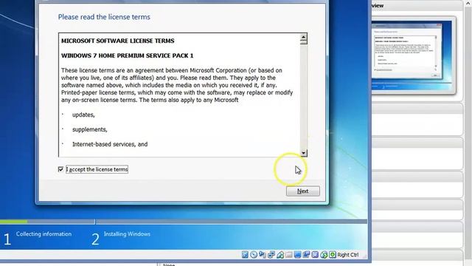The height and width of the screenshot is (266, 472).
Task: Click the license text scroll up arrow
Action: pos(303,38)
